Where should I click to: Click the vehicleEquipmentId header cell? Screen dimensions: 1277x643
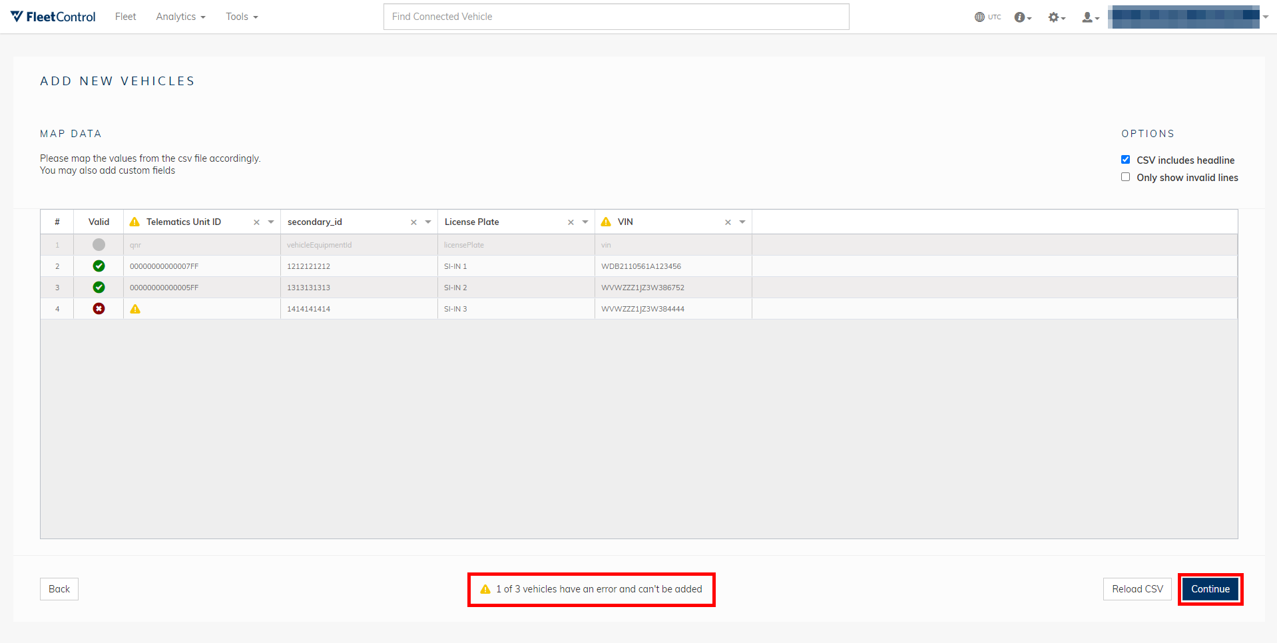pyautogui.click(x=359, y=245)
